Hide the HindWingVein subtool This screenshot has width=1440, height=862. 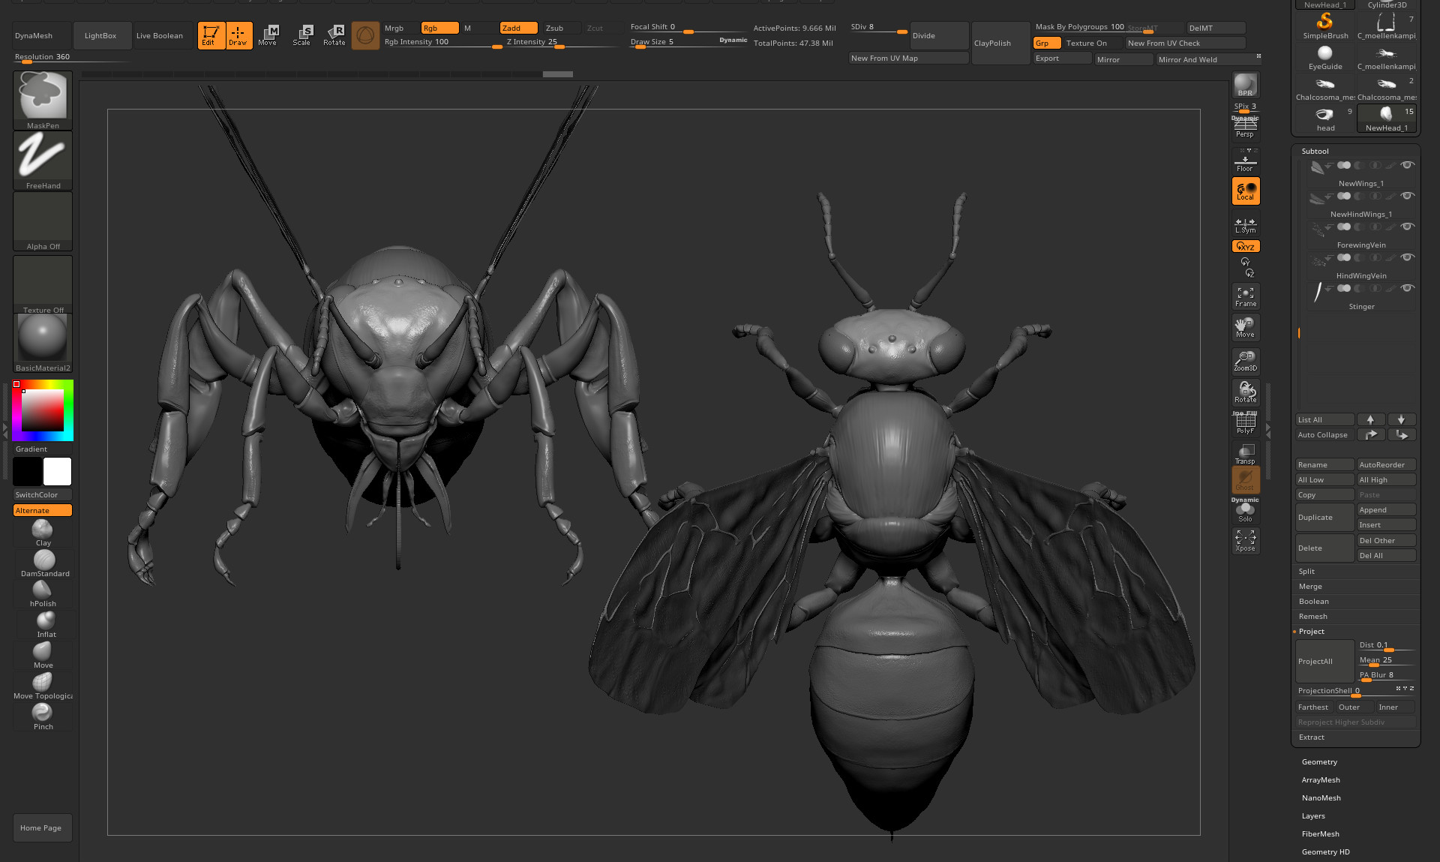tap(1408, 257)
